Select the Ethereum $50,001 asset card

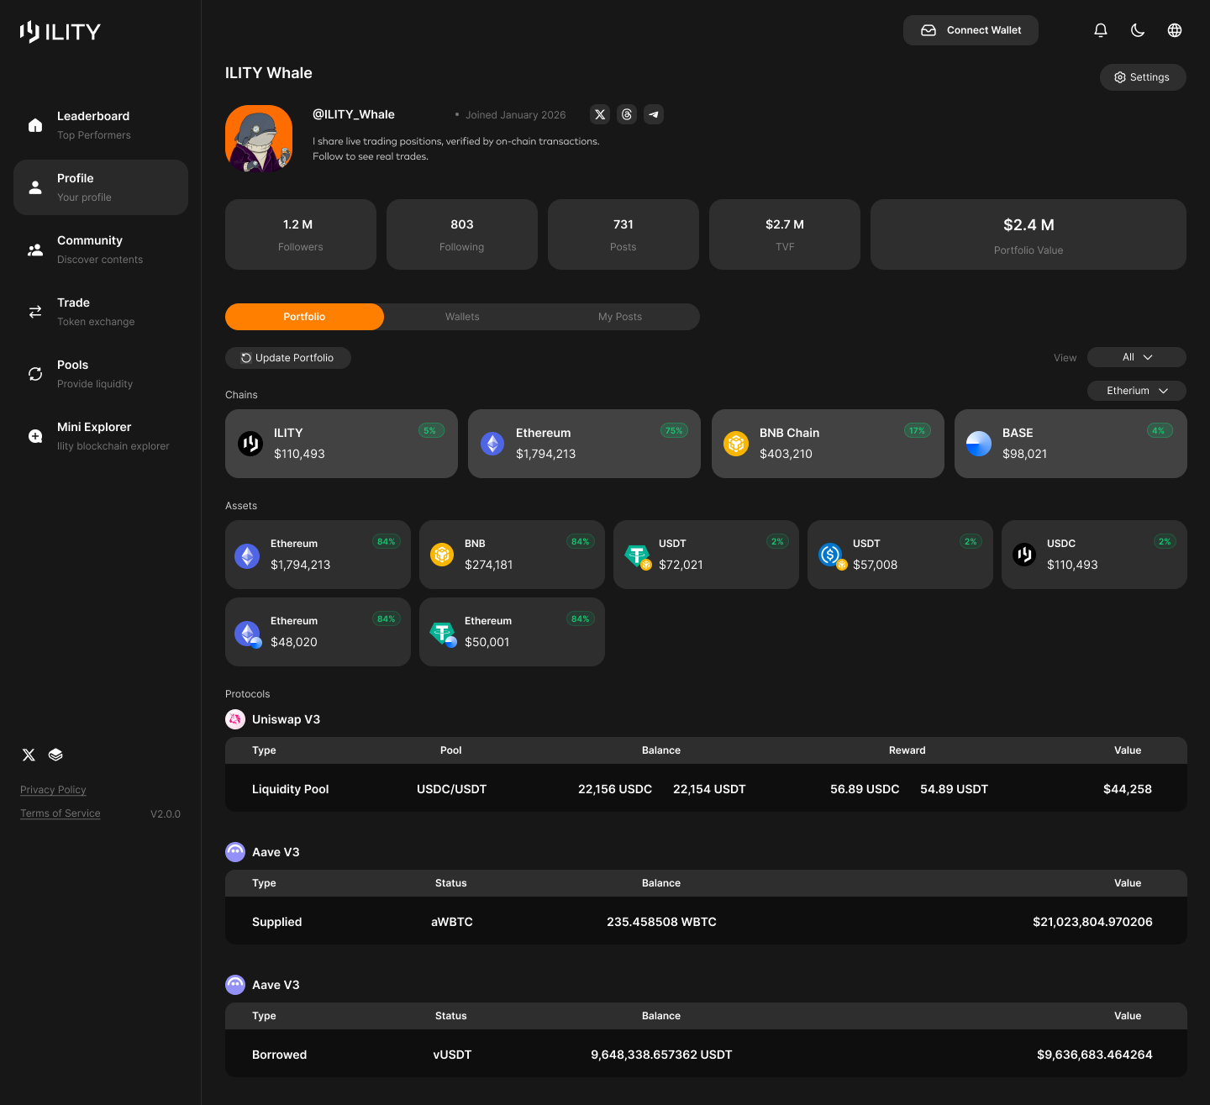pyautogui.click(x=512, y=632)
